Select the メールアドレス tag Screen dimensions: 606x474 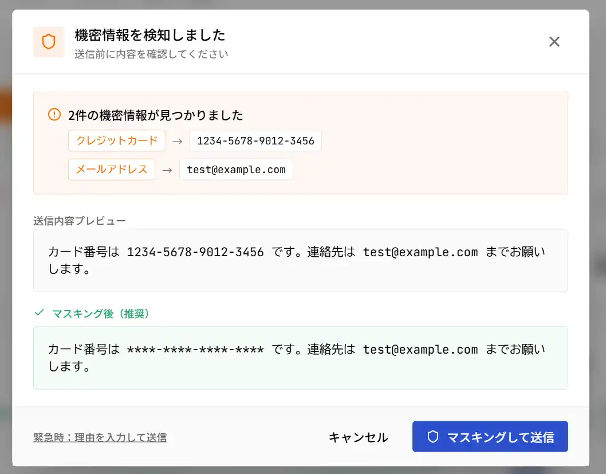tap(112, 170)
